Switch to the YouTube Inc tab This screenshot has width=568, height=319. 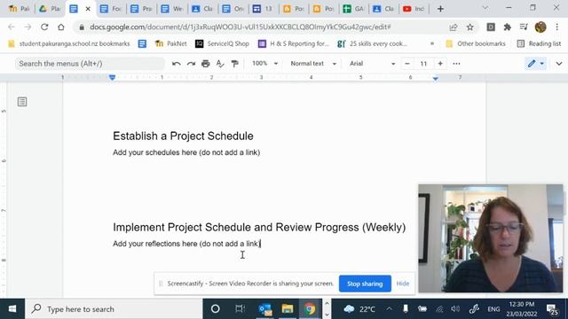(414, 9)
